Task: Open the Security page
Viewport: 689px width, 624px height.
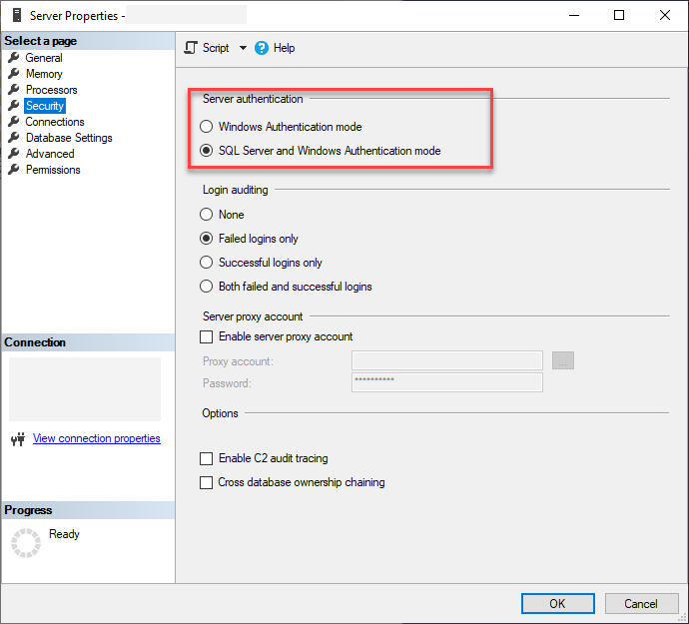Action: (x=44, y=106)
